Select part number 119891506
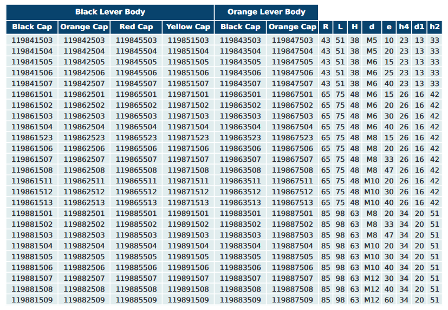Viewport: 448px width, 310px height. [x=189, y=268]
